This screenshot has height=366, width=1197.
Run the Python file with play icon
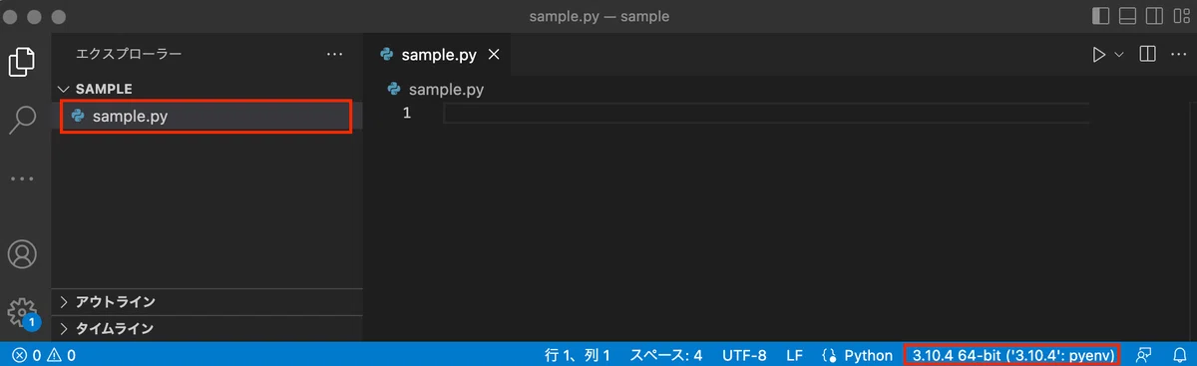click(1099, 55)
